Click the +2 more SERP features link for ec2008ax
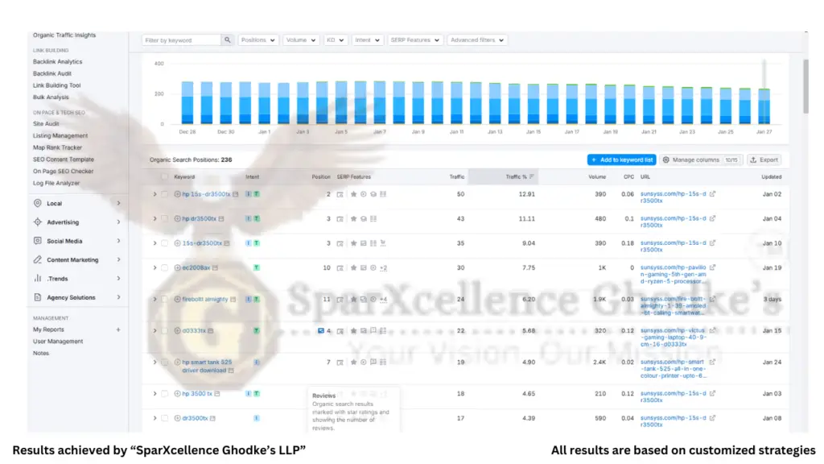The image size is (824, 464). pyautogui.click(x=384, y=267)
